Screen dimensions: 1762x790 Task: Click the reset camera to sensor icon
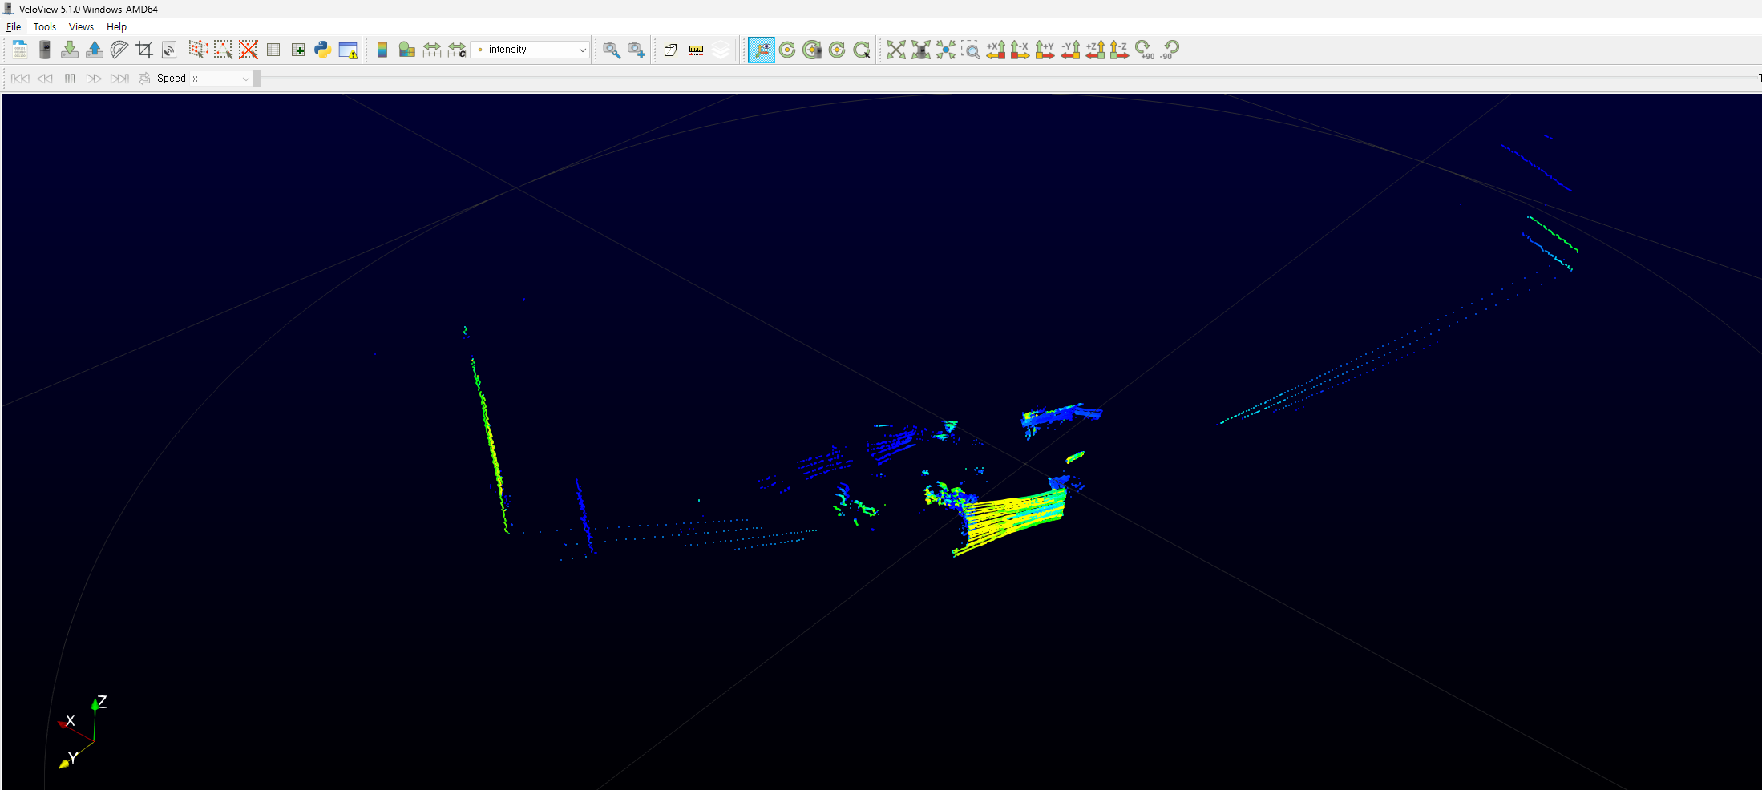[x=921, y=50]
